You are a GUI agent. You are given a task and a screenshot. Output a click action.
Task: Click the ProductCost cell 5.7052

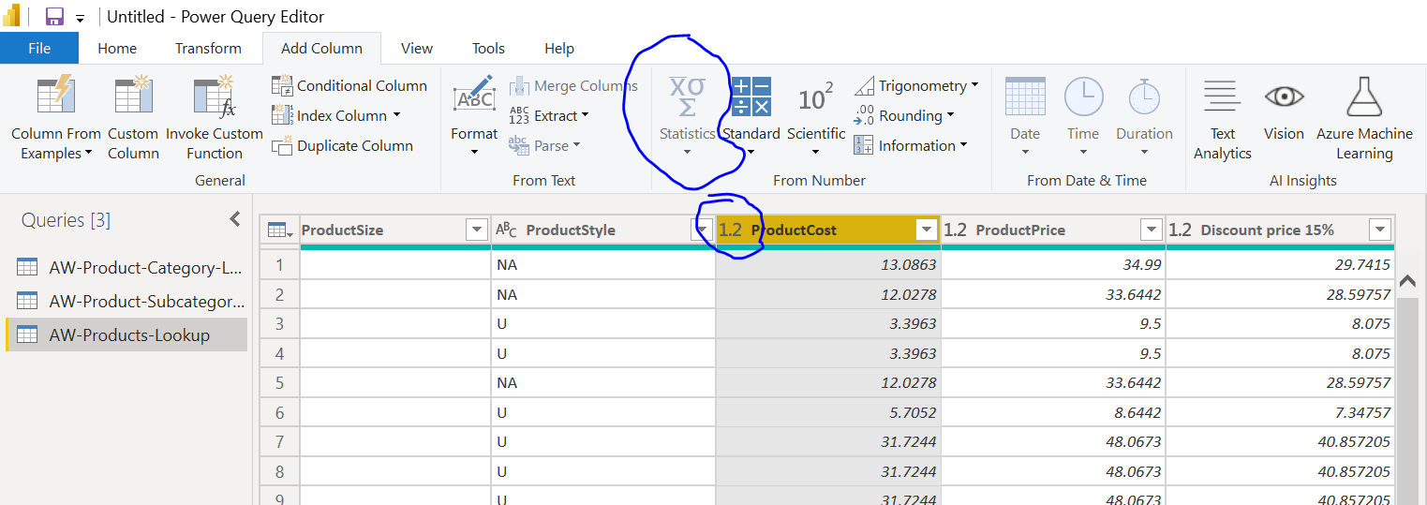(x=828, y=412)
